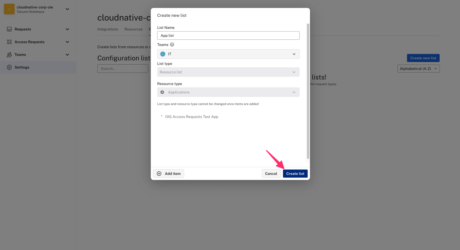Click the IT team avatar icon

pyautogui.click(x=163, y=54)
